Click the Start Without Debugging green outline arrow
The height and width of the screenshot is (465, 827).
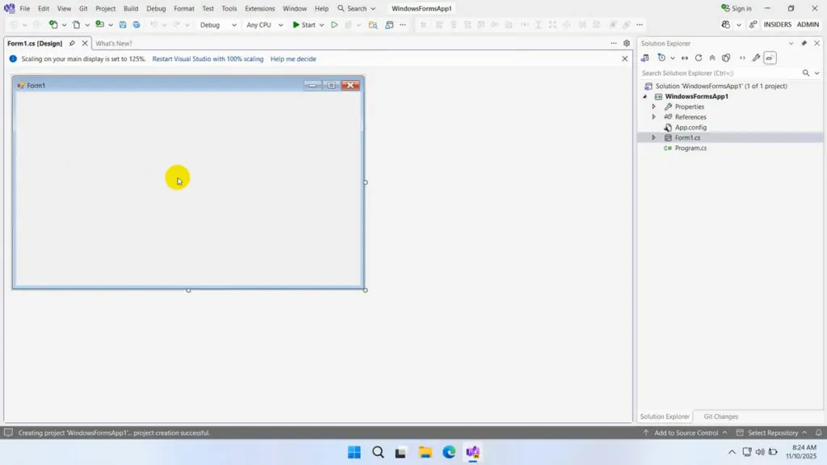click(x=334, y=25)
